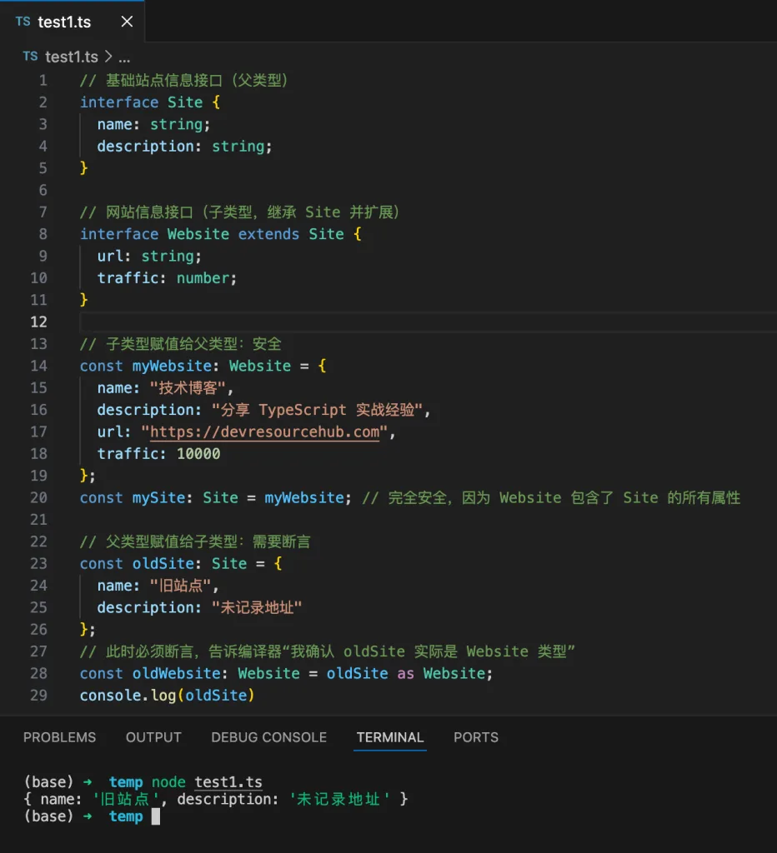777x853 pixels.
Task: Click the interface Website declaration on line 8
Action: click(198, 234)
